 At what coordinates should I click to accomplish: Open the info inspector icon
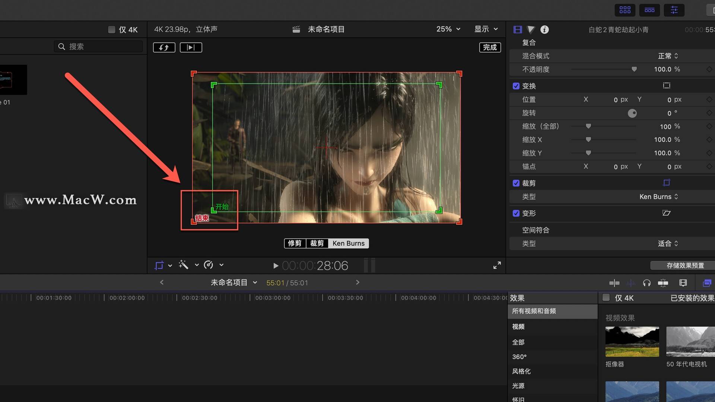(x=544, y=29)
